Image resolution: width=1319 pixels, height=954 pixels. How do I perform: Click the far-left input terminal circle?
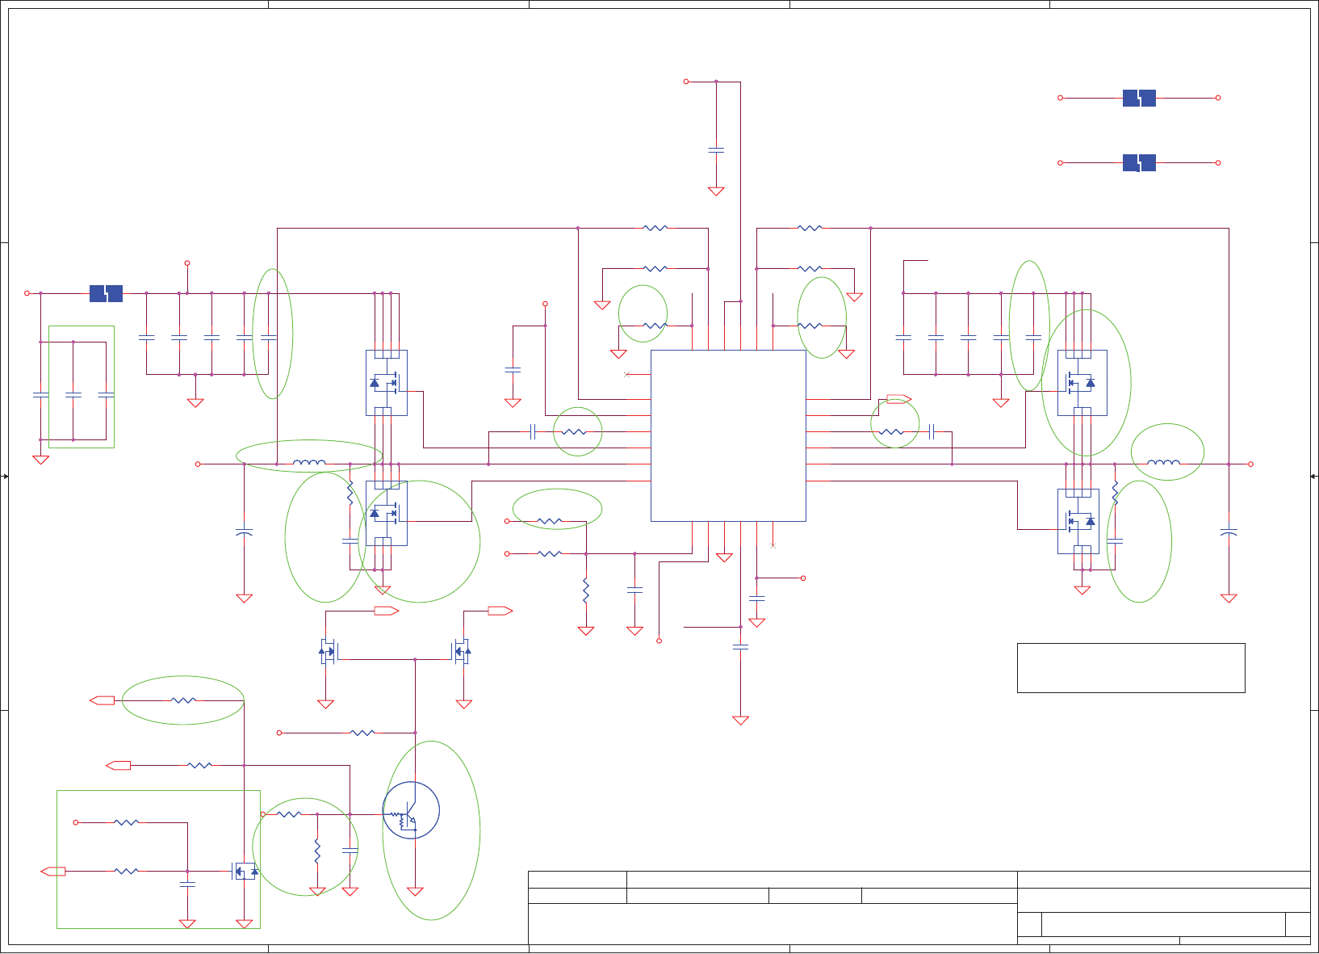(27, 293)
